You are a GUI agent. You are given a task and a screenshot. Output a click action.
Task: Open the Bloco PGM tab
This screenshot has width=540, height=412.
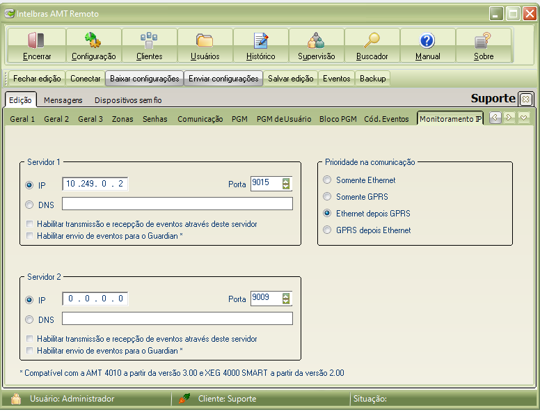point(337,119)
